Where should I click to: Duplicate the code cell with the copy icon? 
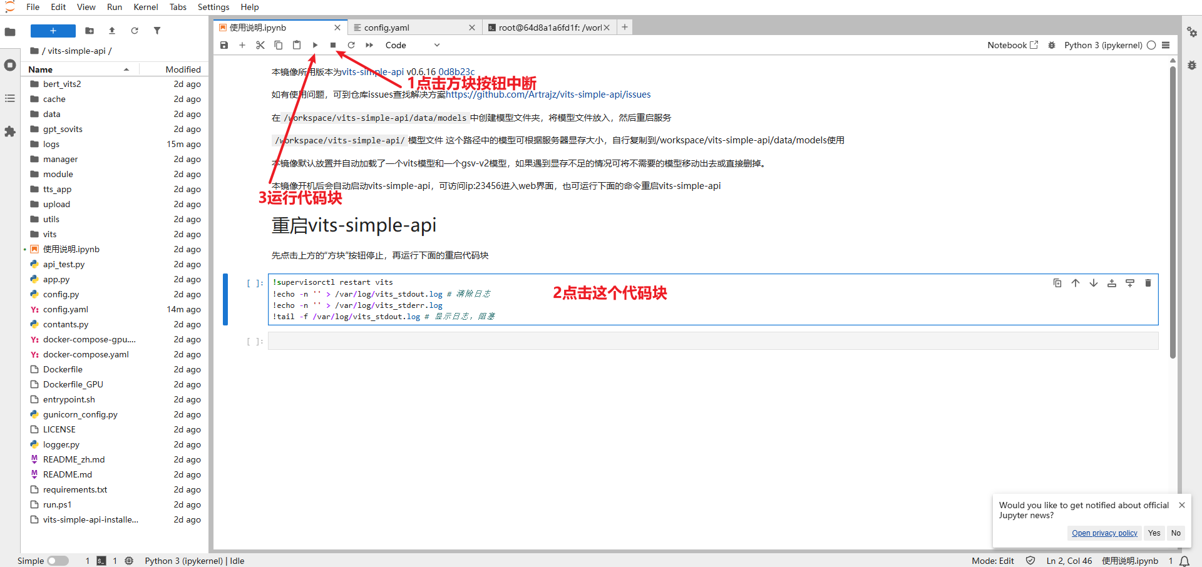[1057, 283]
